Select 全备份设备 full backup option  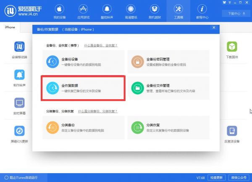click(84, 61)
